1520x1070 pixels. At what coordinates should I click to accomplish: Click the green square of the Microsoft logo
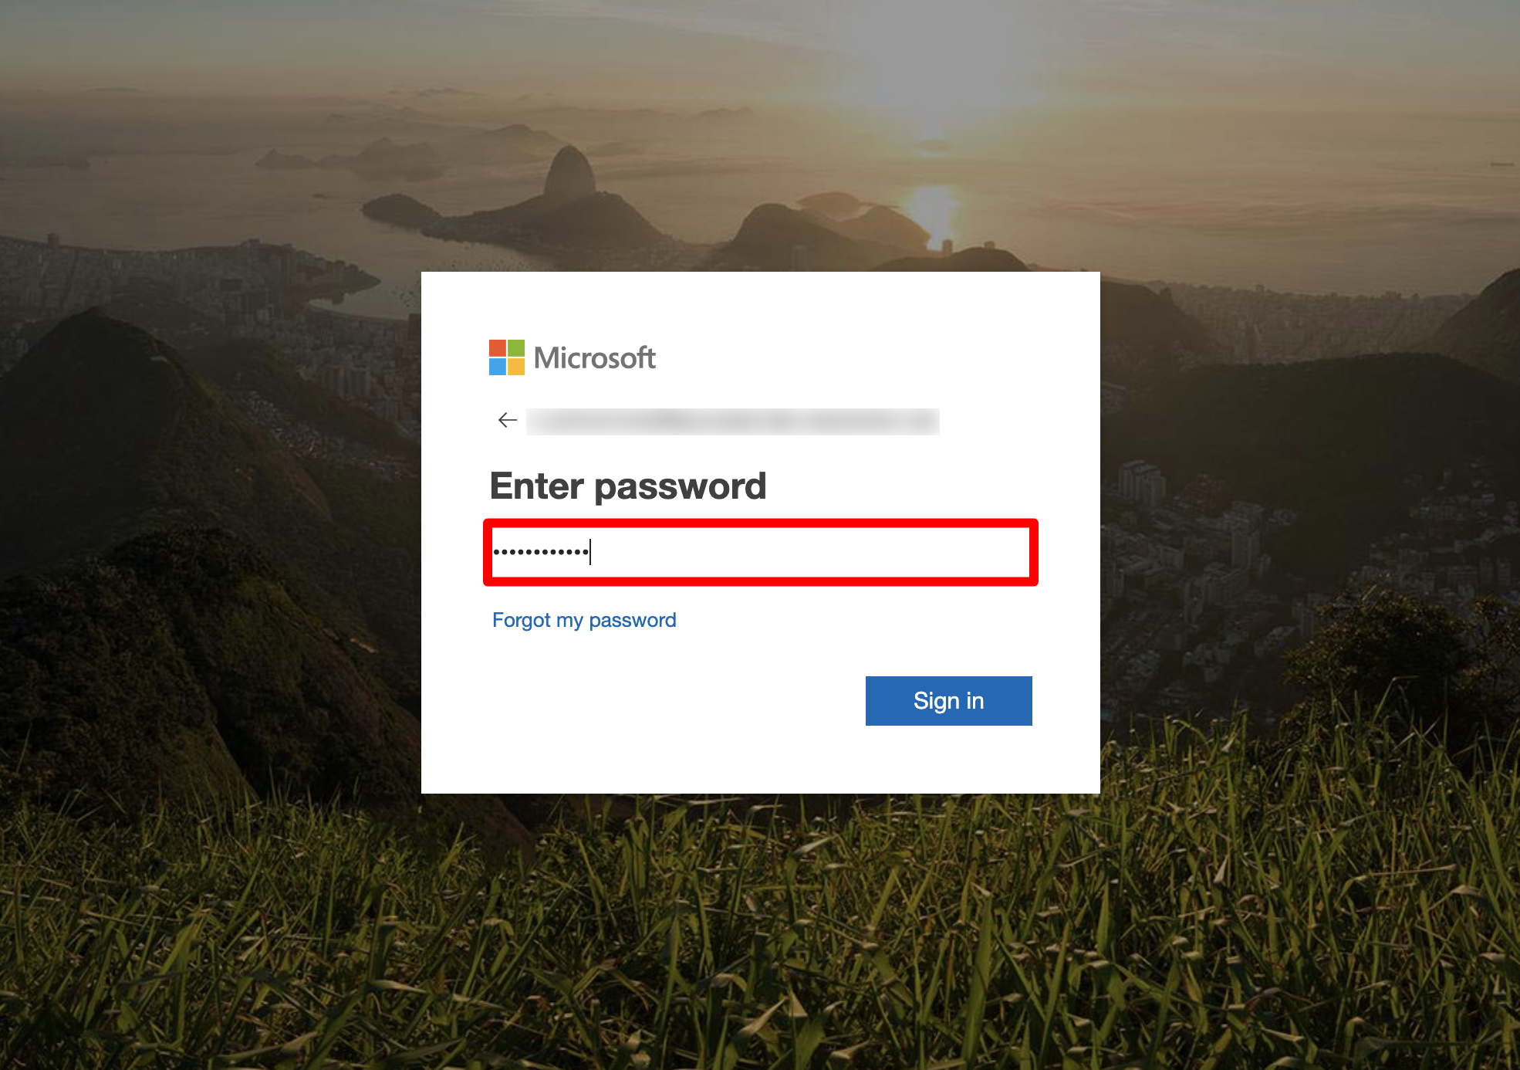516,348
